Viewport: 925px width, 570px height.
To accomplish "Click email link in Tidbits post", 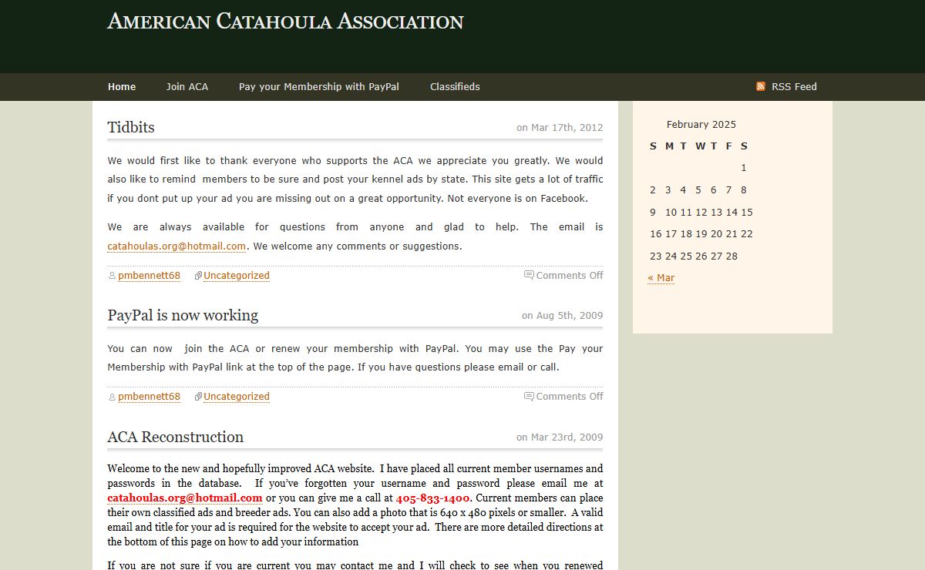I will coord(177,246).
